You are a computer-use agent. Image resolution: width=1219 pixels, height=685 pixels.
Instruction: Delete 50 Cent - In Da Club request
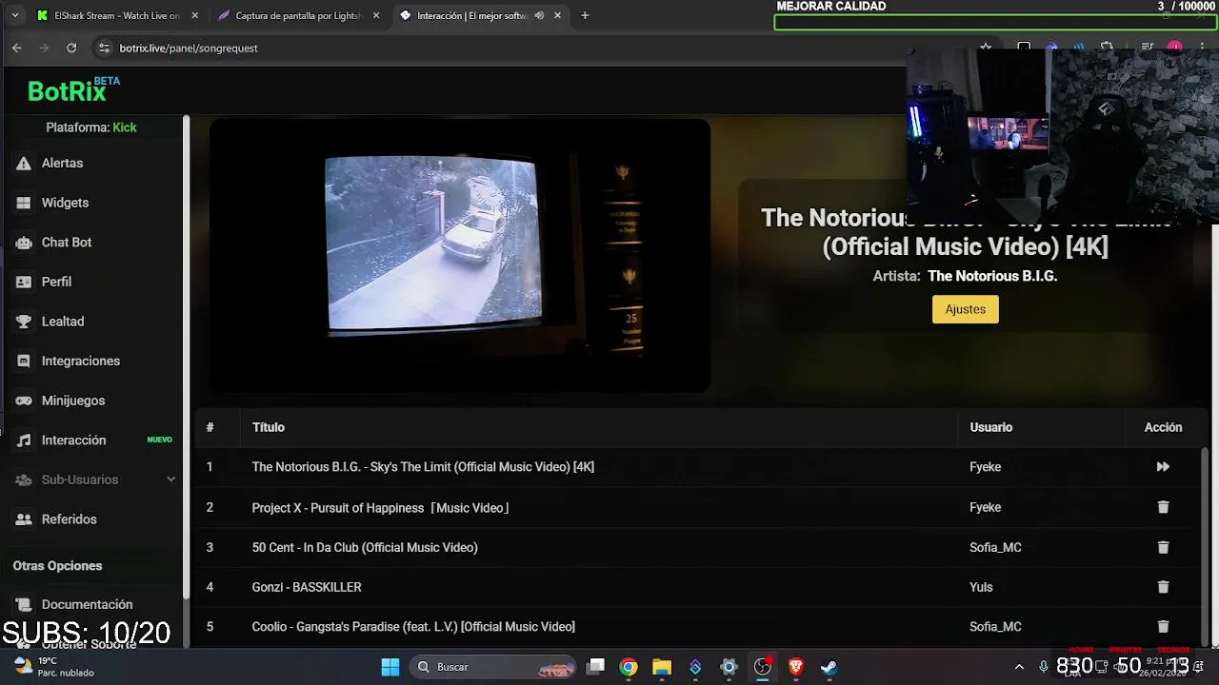pos(1163,547)
